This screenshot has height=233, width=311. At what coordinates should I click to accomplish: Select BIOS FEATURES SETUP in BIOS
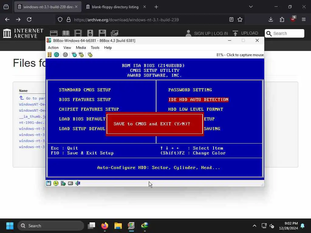[x=85, y=100]
